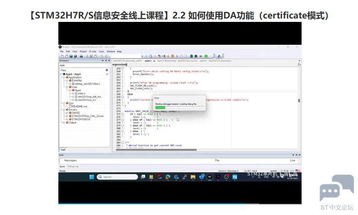This screenshot has height=215, width=358.
Task: Click the Files column settings gear icon
Action: point(107,70)
